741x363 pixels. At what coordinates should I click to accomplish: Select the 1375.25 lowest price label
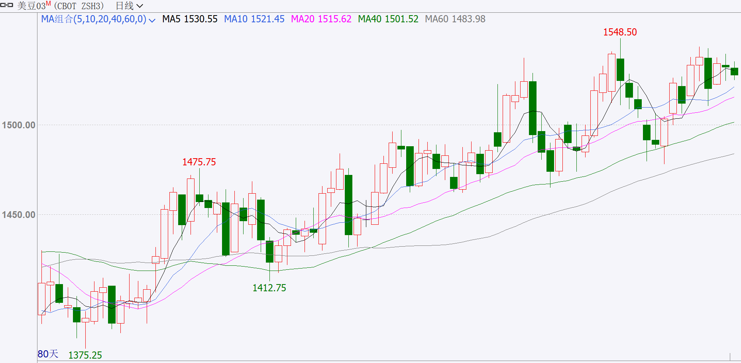(85, 355)
